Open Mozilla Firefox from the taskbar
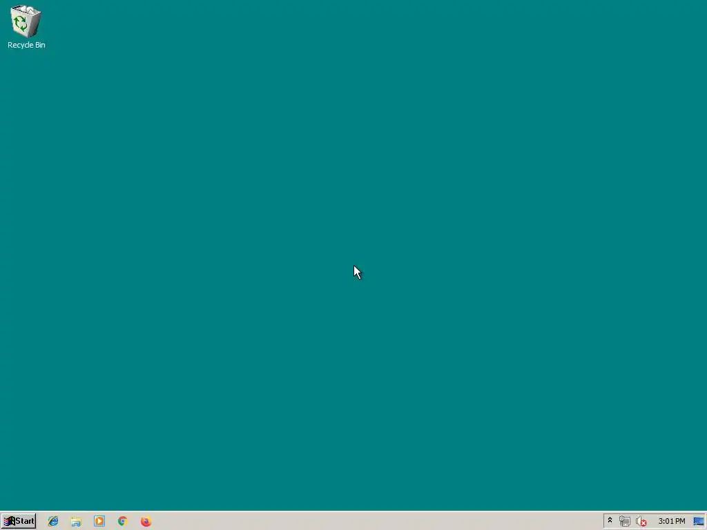707x530 pixels. 146,521
